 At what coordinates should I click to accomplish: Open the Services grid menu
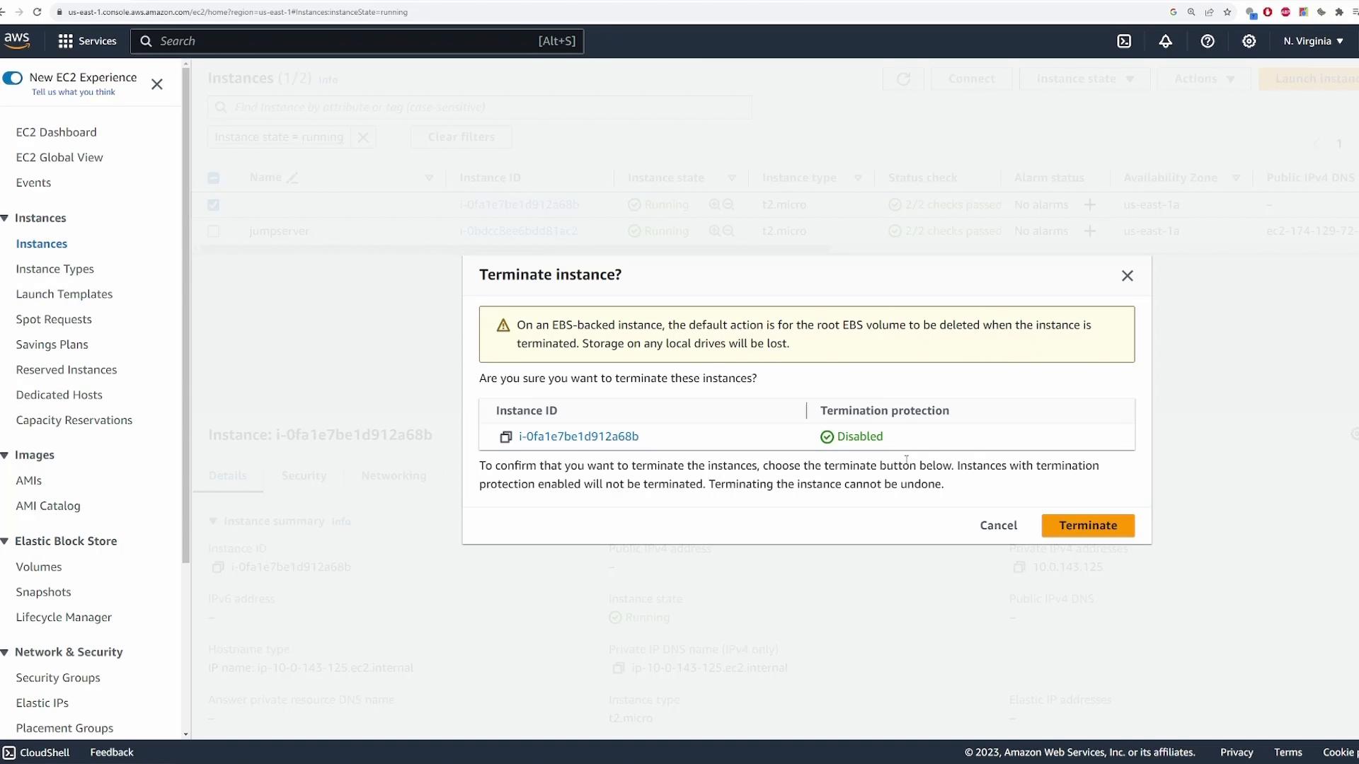click(87, 41)
